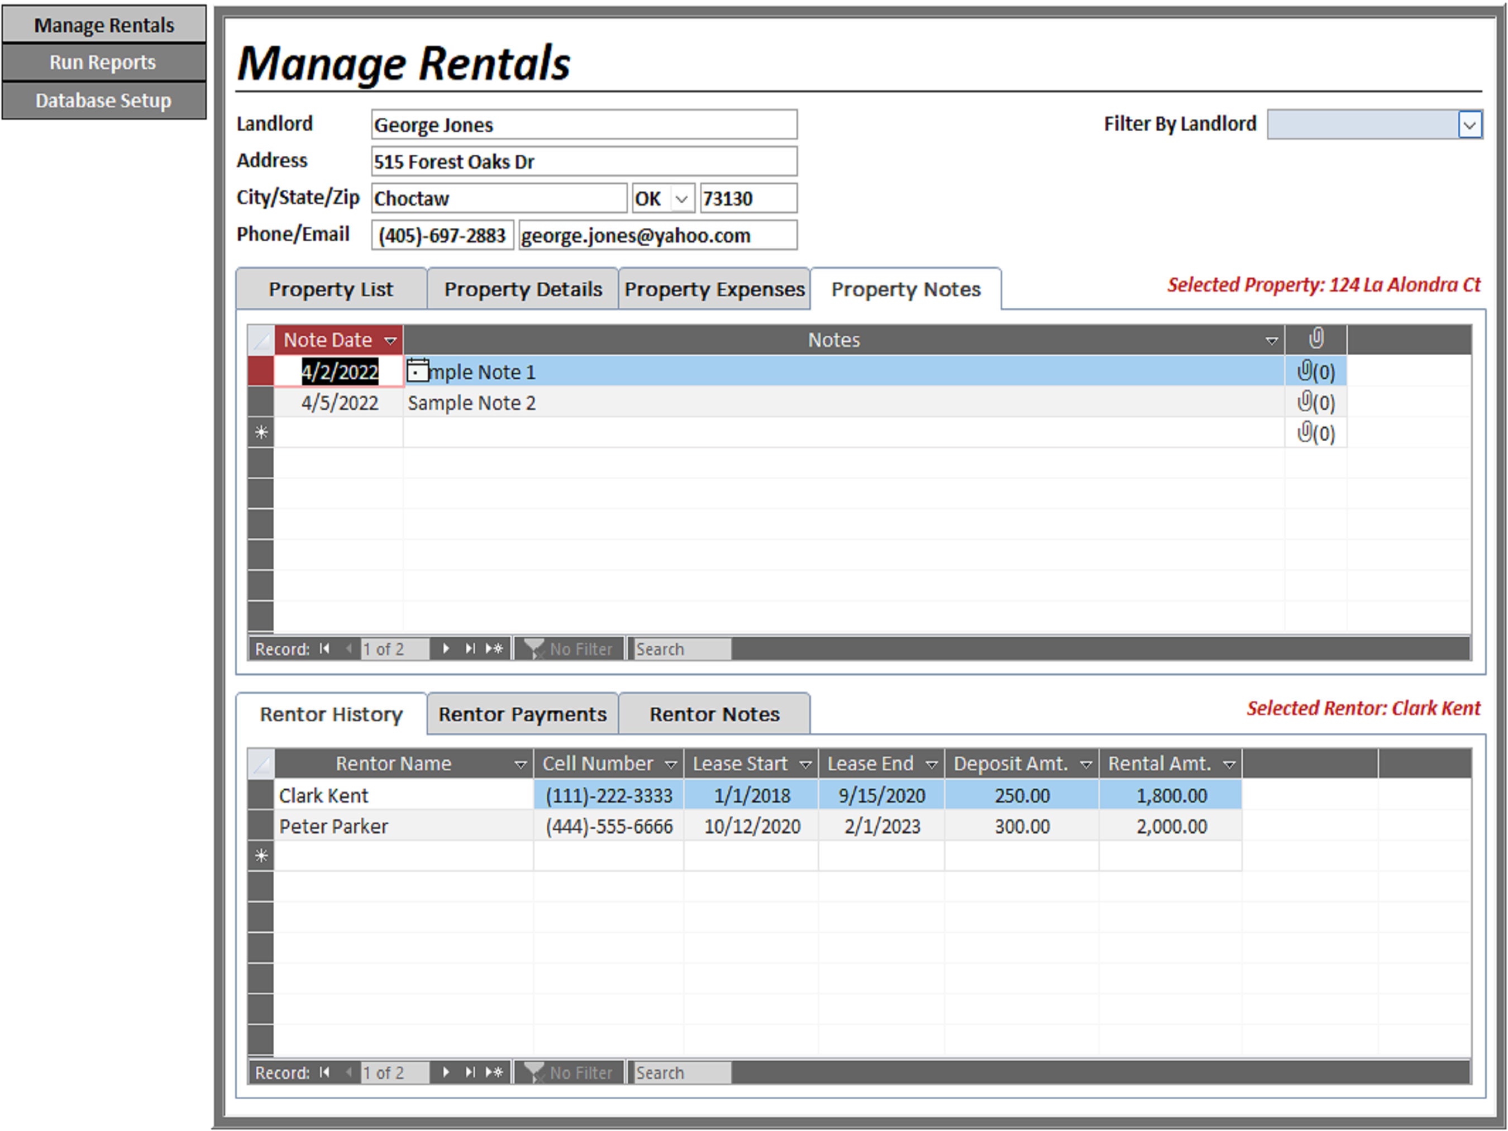Open the Note Date column filter dropdown
The image size is (1508, 1131).
click(390, 340)
